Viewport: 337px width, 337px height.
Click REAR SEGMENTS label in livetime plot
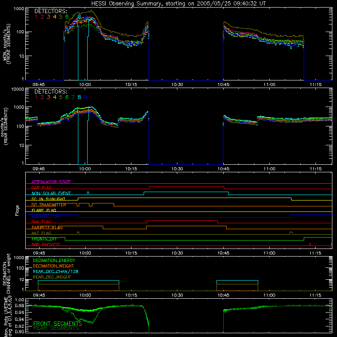click(x=56, y=328)
